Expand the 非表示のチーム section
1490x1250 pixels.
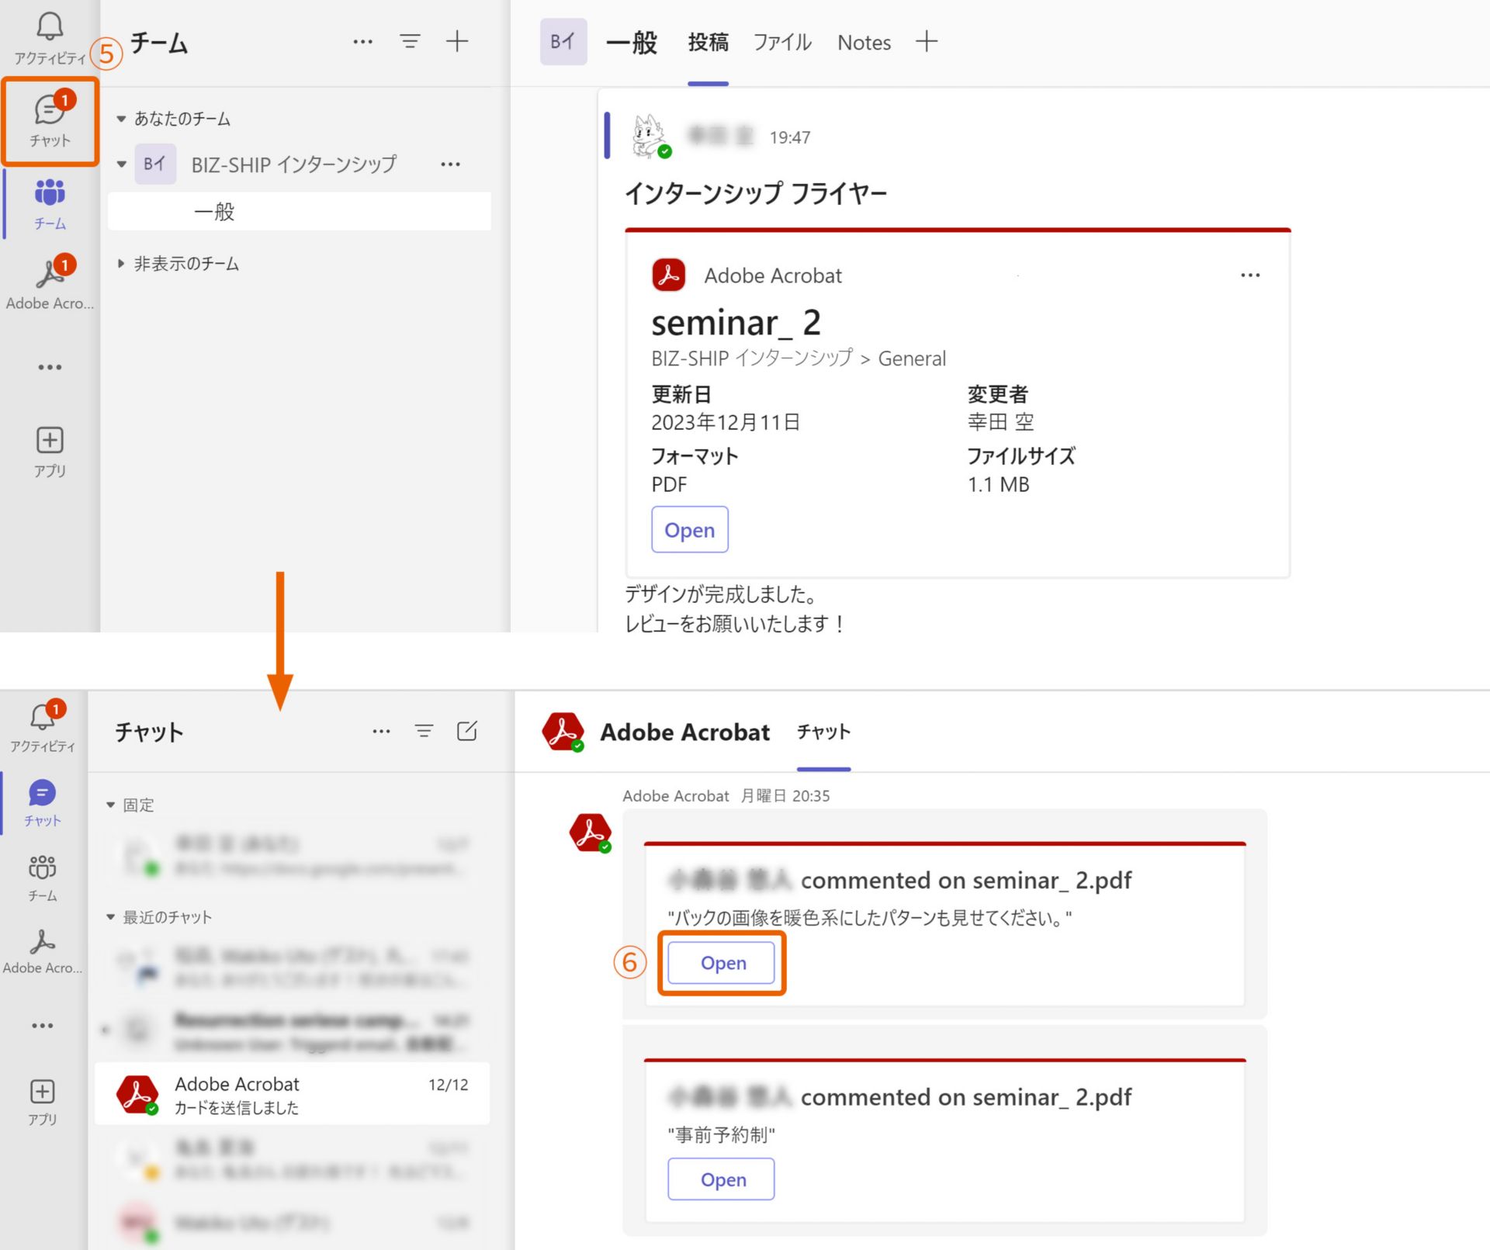click(121, 264)
